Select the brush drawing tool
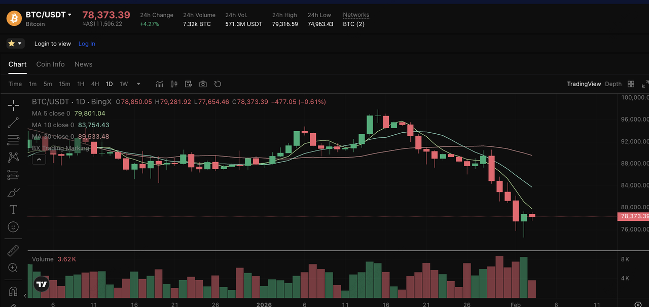649x307 pixels. 13,193
